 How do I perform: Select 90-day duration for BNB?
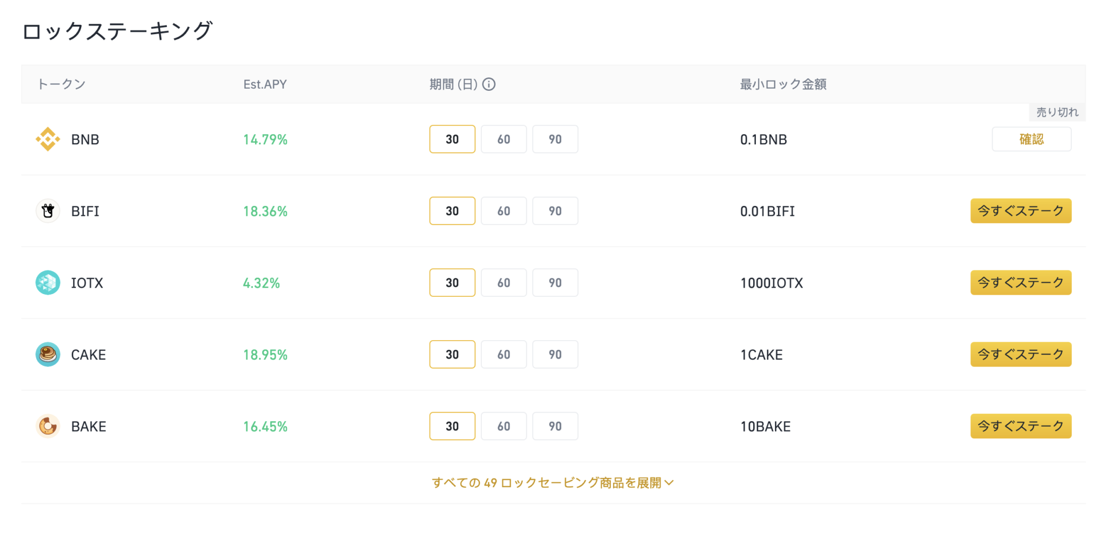point(555,139)
